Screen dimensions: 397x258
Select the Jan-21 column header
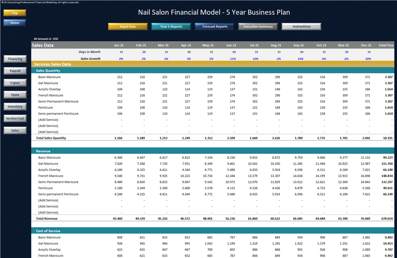click(x=119, y=46)
